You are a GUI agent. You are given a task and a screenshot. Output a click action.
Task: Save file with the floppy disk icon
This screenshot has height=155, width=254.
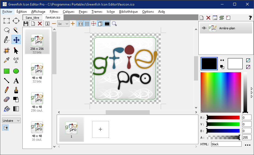click(x=26, y=24)
